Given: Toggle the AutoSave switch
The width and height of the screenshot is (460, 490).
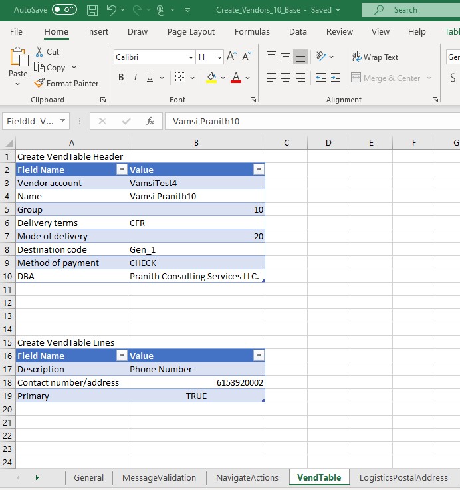Looking at the screenshot, I should click(x=64, y=10).
